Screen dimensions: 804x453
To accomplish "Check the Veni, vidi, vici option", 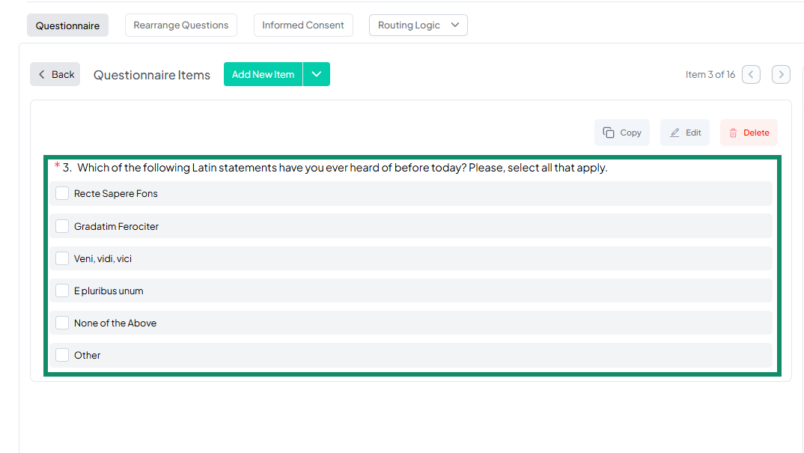I will coord(62,258).
